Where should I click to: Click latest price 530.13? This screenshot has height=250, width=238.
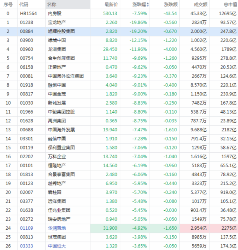tap(110, 13)
